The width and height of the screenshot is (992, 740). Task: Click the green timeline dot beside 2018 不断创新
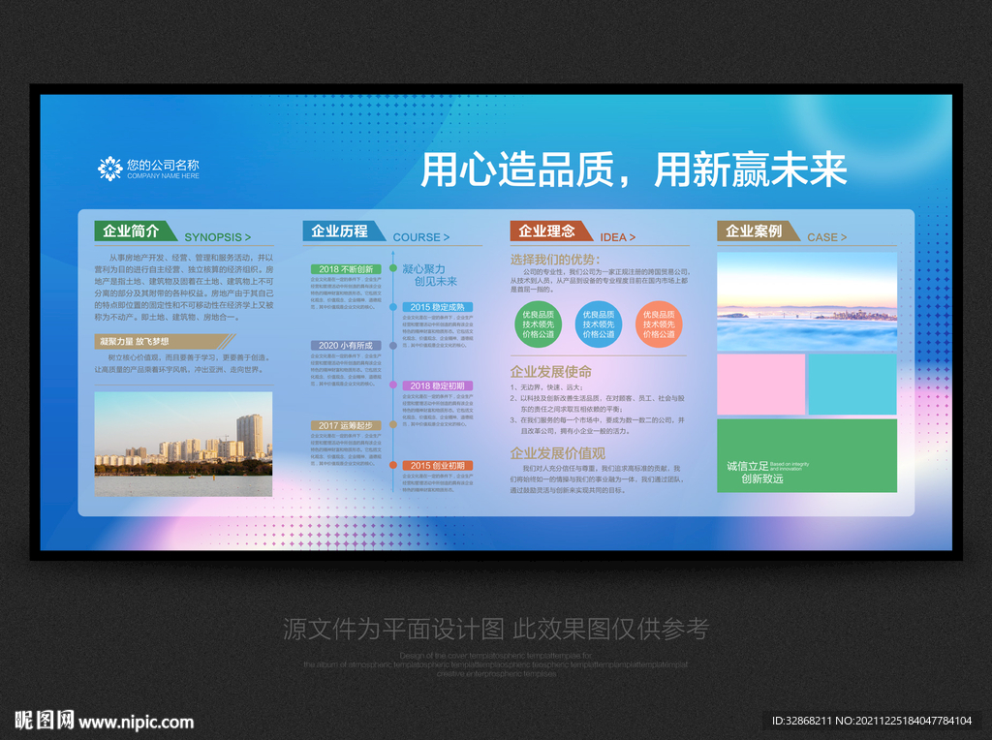(x=393, y=268)
